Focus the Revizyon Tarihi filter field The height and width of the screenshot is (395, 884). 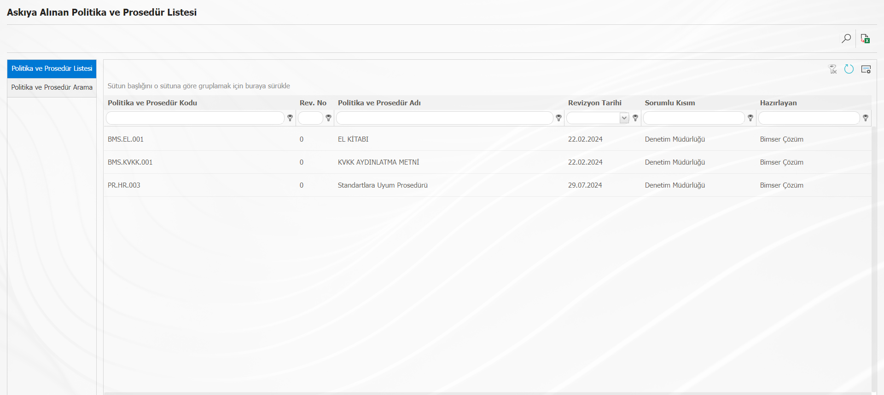click(593, 118)
